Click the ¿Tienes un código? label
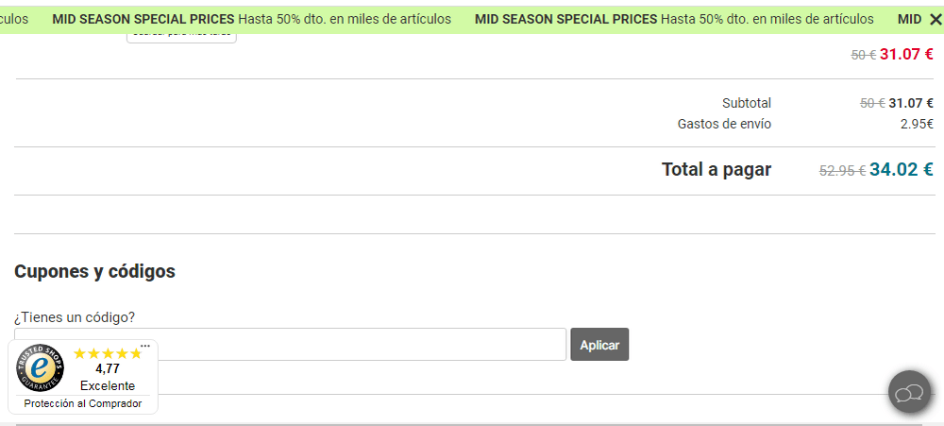 click(x=75, y=317)
